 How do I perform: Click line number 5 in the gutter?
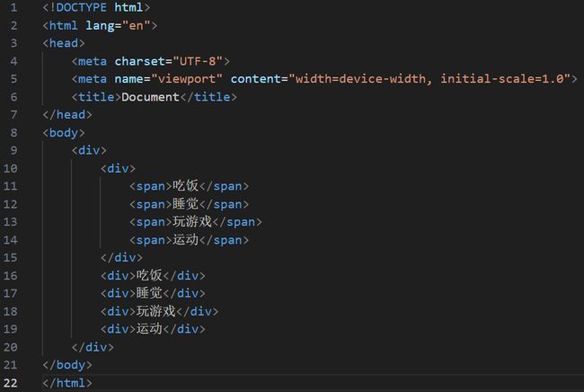13,79
